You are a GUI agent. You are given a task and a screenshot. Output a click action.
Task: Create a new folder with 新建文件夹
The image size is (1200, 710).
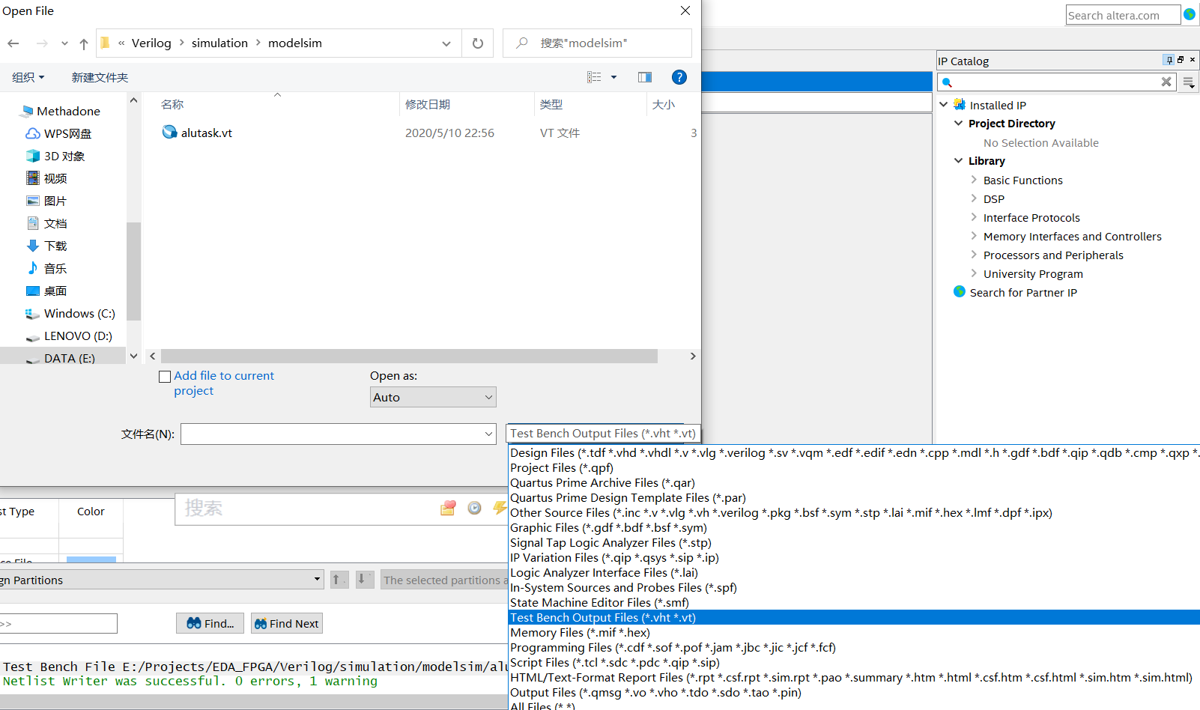pyautogui.click(x=100, y=76)
